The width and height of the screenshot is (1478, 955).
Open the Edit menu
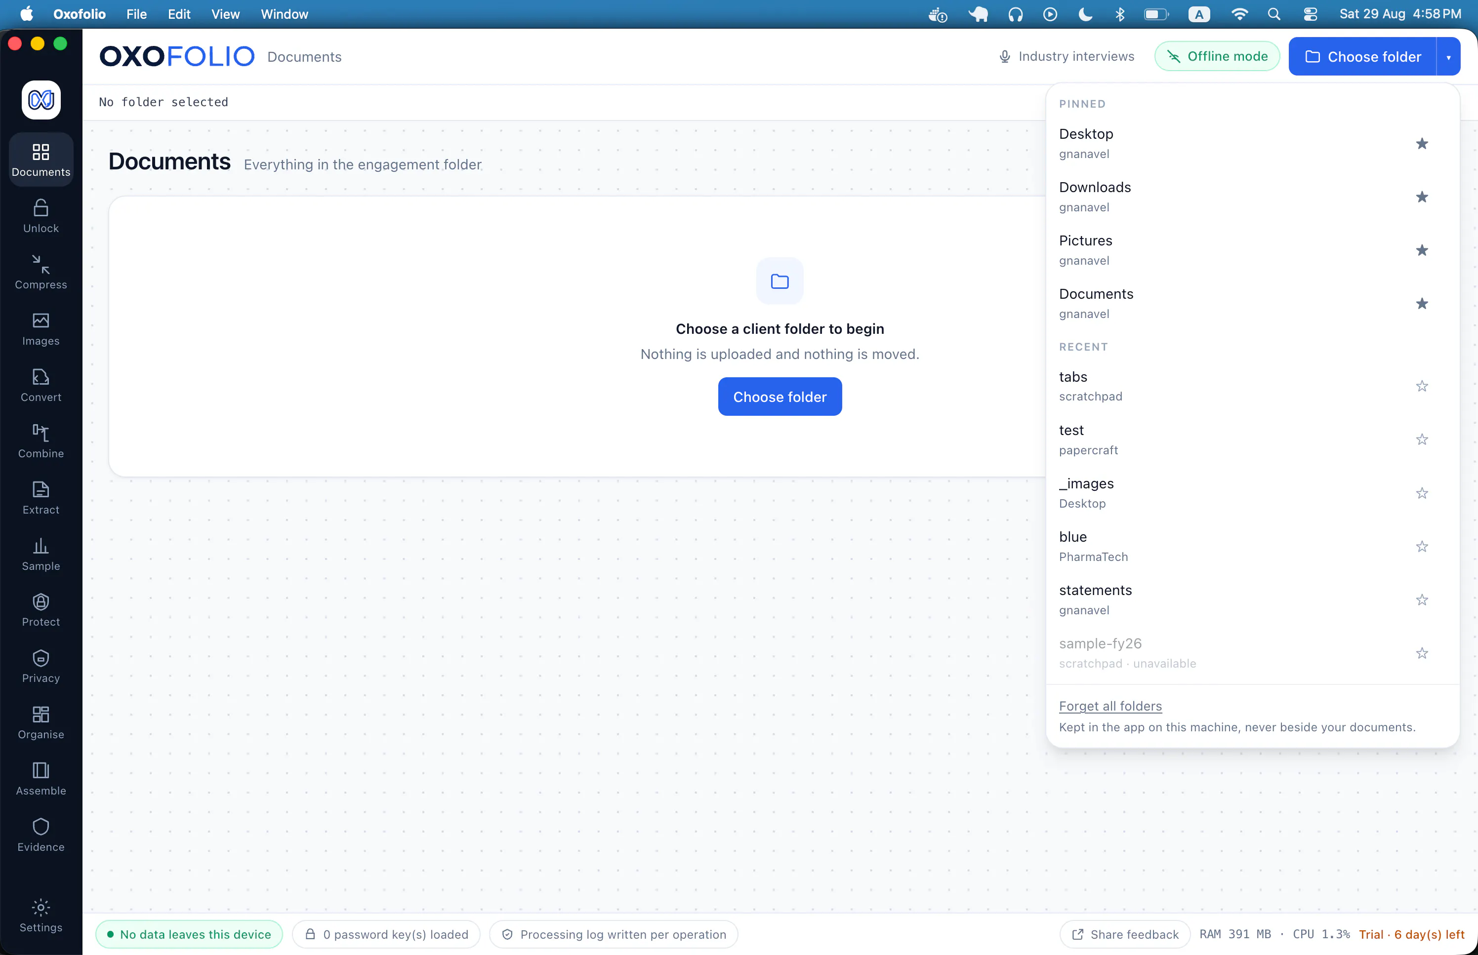179,14
